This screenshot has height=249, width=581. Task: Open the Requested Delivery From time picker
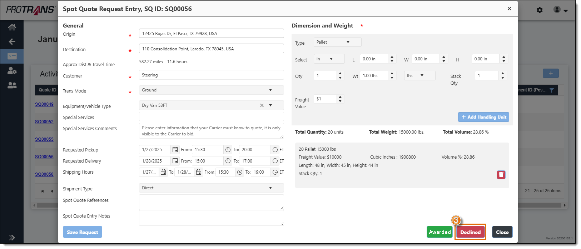(x=228, y=161)
